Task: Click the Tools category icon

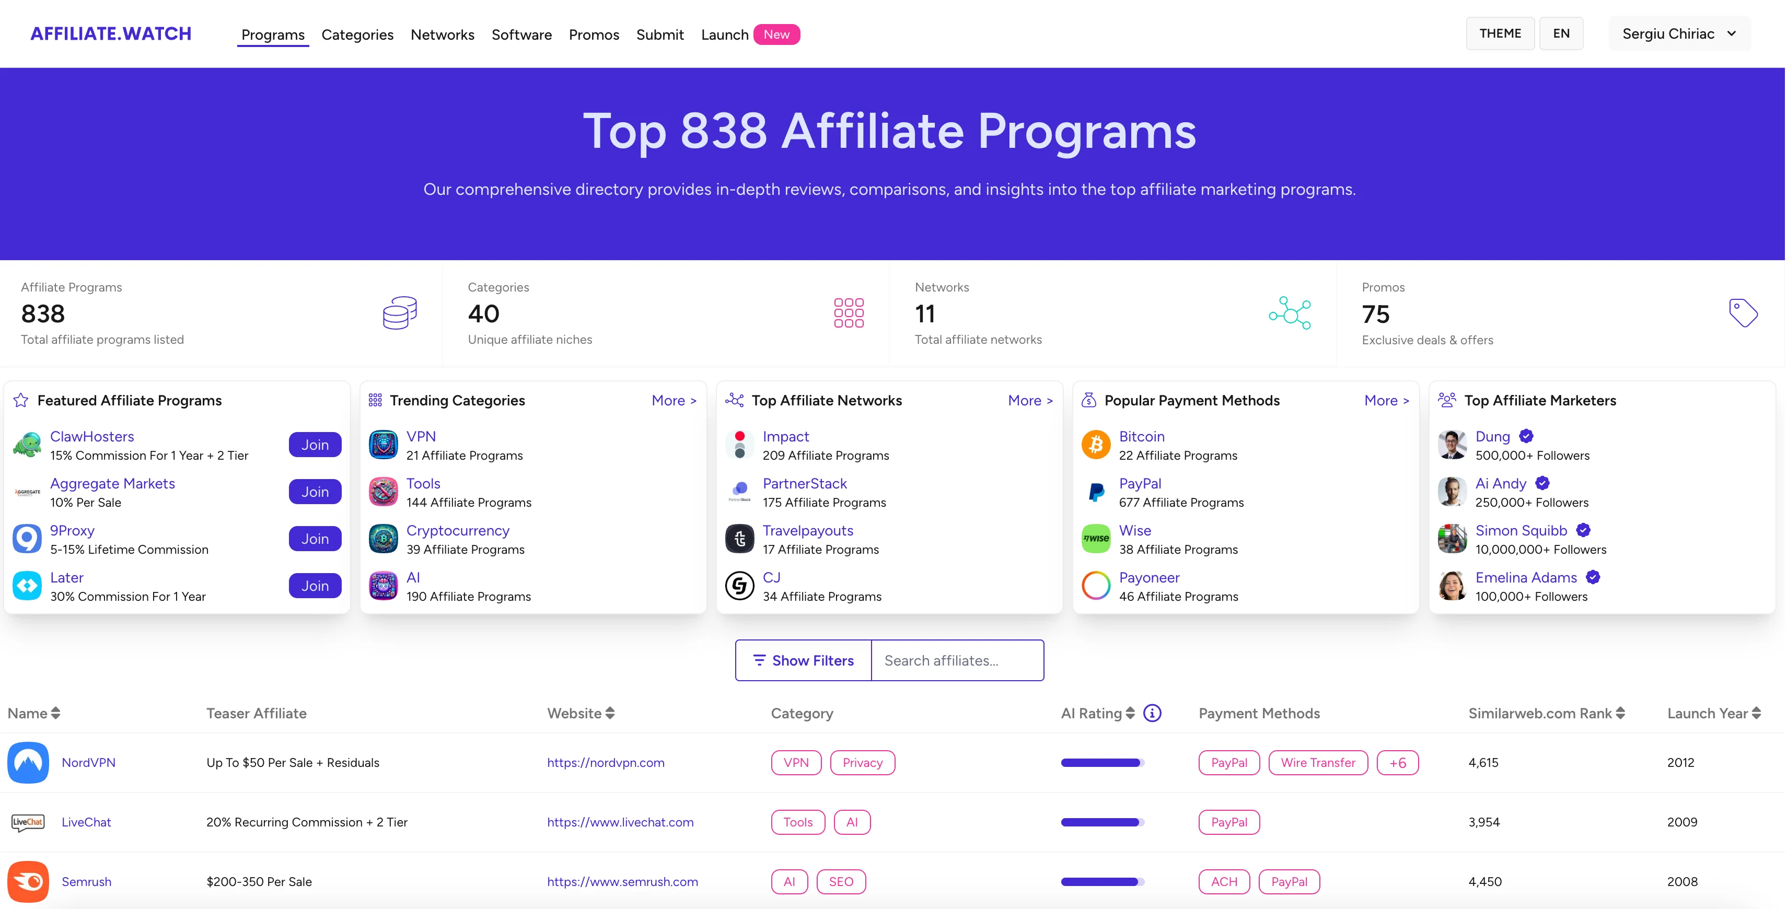Action: click(383, 492)
